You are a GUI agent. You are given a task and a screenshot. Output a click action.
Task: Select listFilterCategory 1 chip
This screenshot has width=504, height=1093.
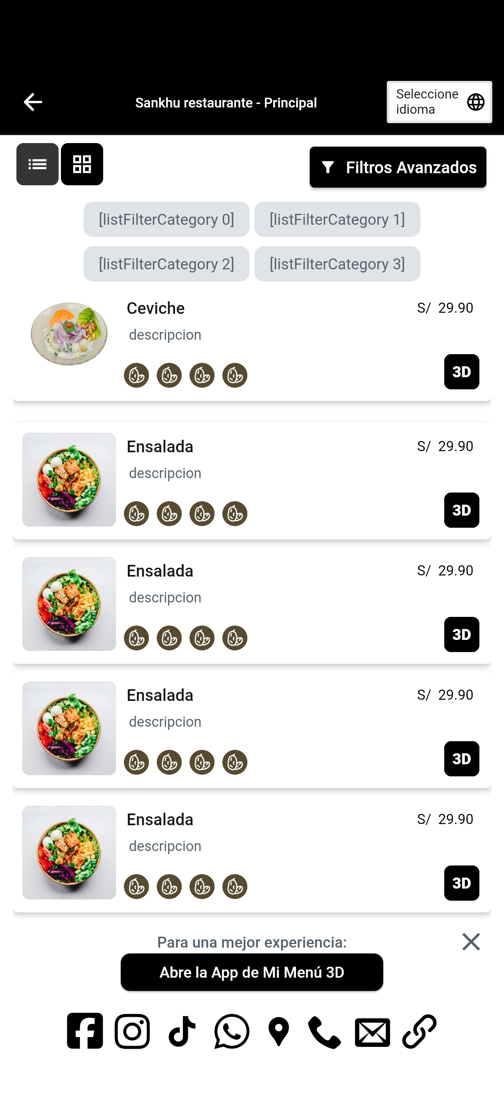(337, 219)
